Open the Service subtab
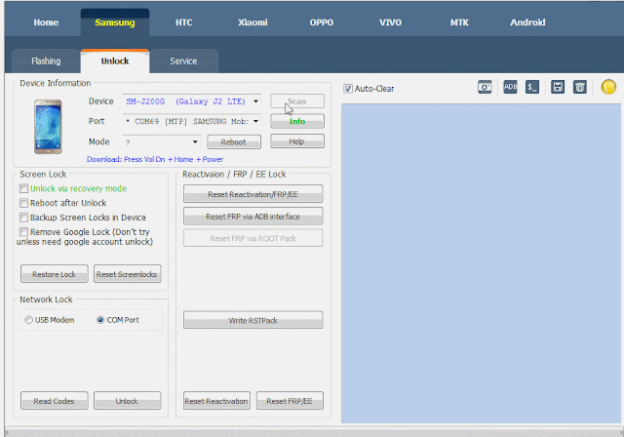 (x=183, y=61)
